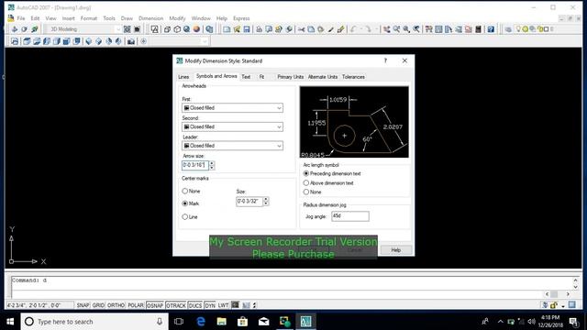
Task: Click the Camera create icon
Action: coord(130,41)
